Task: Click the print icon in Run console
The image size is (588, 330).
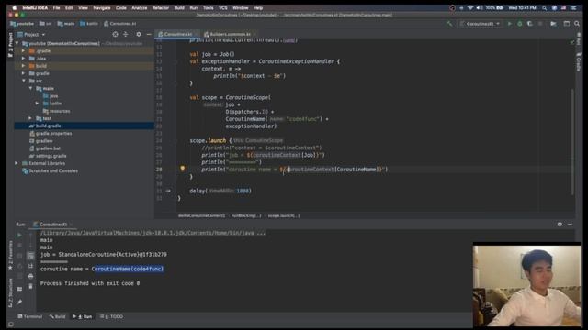Action: click(30, 276)
